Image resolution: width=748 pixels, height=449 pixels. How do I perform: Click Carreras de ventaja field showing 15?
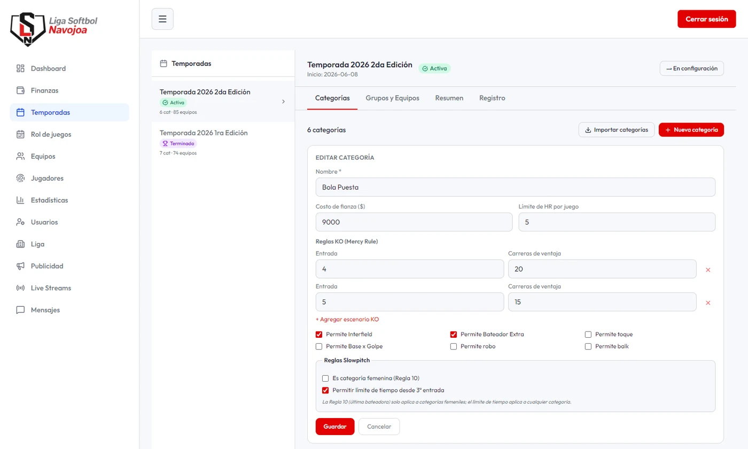point(602,301)
